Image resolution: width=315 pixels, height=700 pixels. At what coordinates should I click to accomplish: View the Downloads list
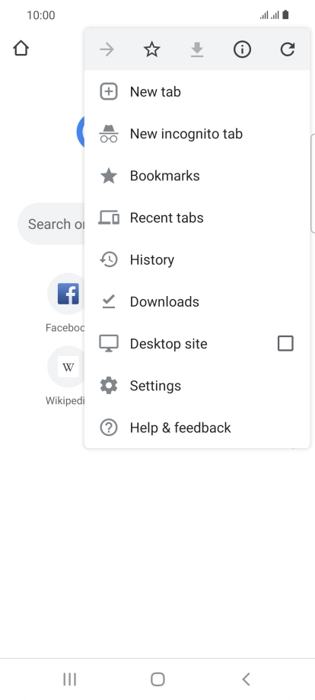[197, 302]
